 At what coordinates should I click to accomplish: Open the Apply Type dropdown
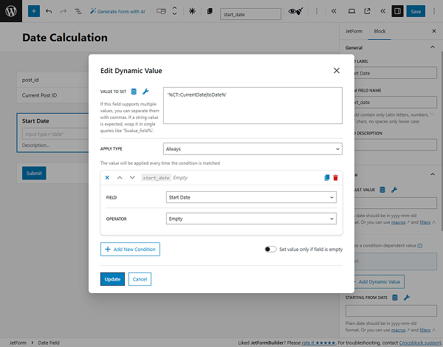[x=253, y=149]
